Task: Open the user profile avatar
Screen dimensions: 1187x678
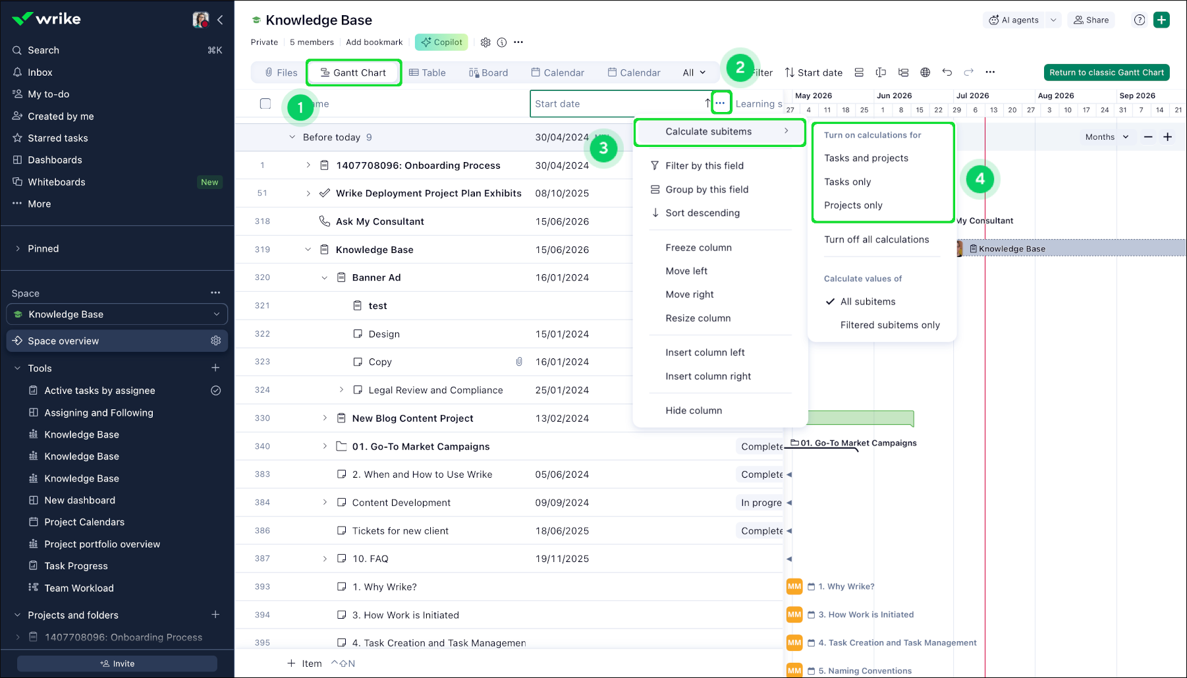Action: (200, 20)
